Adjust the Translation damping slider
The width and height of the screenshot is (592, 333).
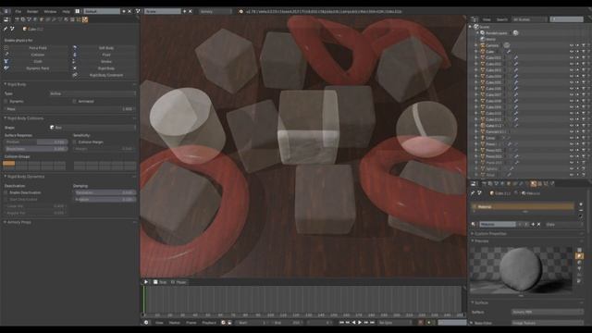(105, 192)
